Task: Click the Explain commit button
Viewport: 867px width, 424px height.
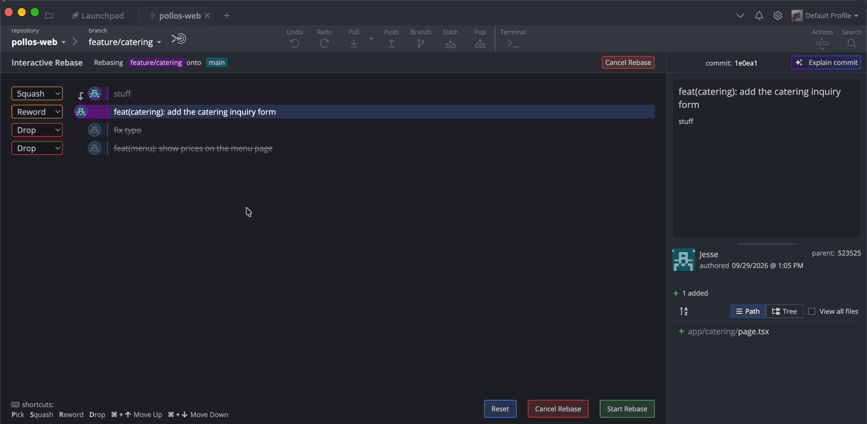Action: [x=826, y=63]
